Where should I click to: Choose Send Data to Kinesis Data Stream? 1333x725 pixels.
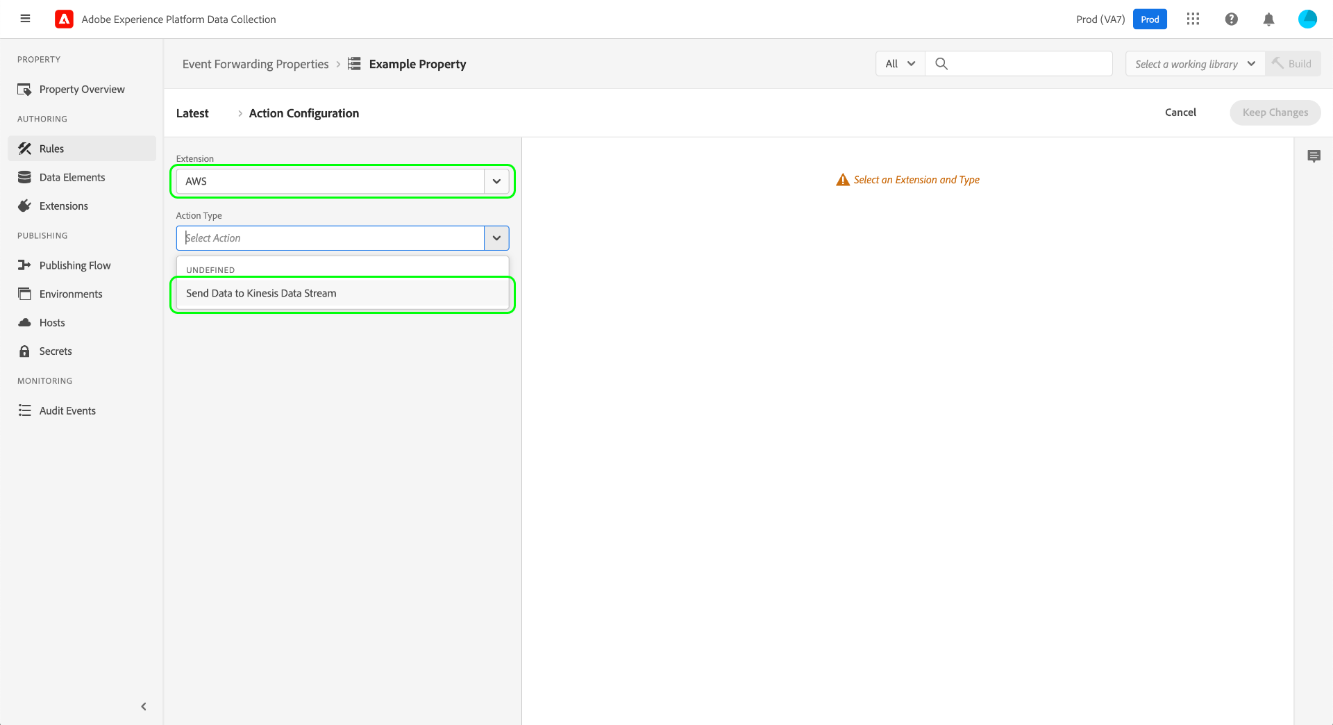pyautogui.click(x=342, y=294)
